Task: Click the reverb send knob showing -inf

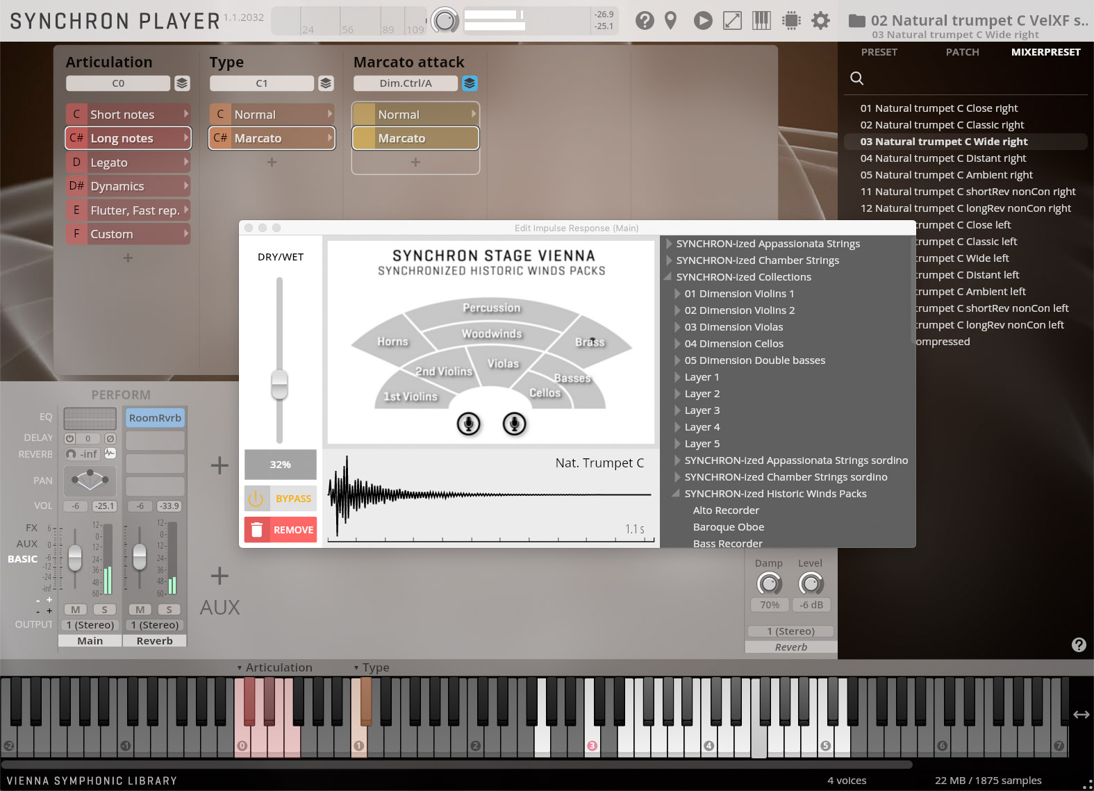Action: click(x=71, y=453)
